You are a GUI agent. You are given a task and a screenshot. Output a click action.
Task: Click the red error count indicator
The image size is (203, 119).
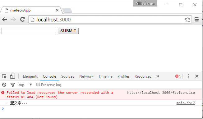coord(178,76)
